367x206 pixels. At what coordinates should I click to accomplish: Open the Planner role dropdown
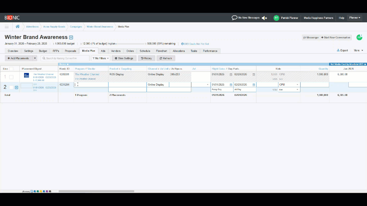[x=354, y=18]
